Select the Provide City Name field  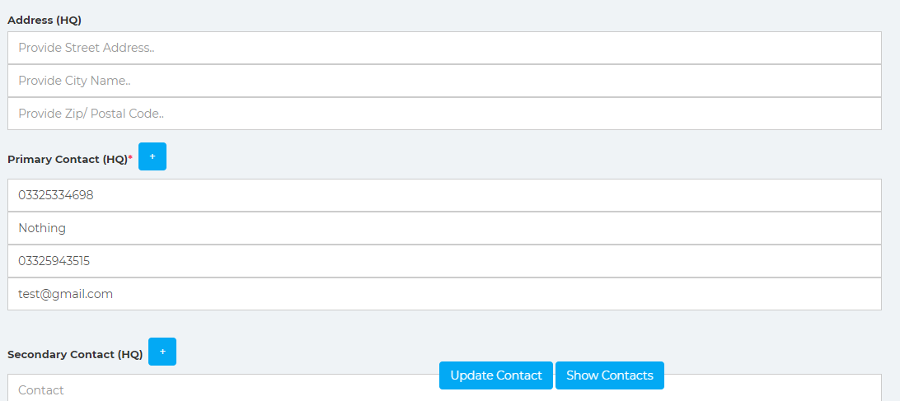(444, 81)
